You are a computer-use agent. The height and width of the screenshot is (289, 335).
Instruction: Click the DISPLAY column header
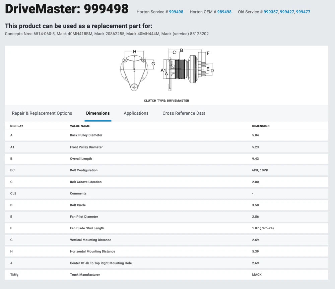click(x=17, y=126)
